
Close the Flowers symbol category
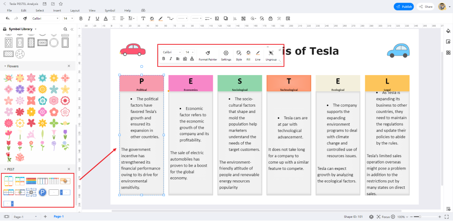(x=69, y=66)
